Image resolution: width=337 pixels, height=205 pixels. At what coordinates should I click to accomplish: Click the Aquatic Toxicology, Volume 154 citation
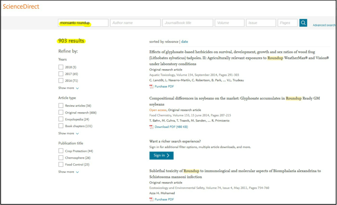194,75
